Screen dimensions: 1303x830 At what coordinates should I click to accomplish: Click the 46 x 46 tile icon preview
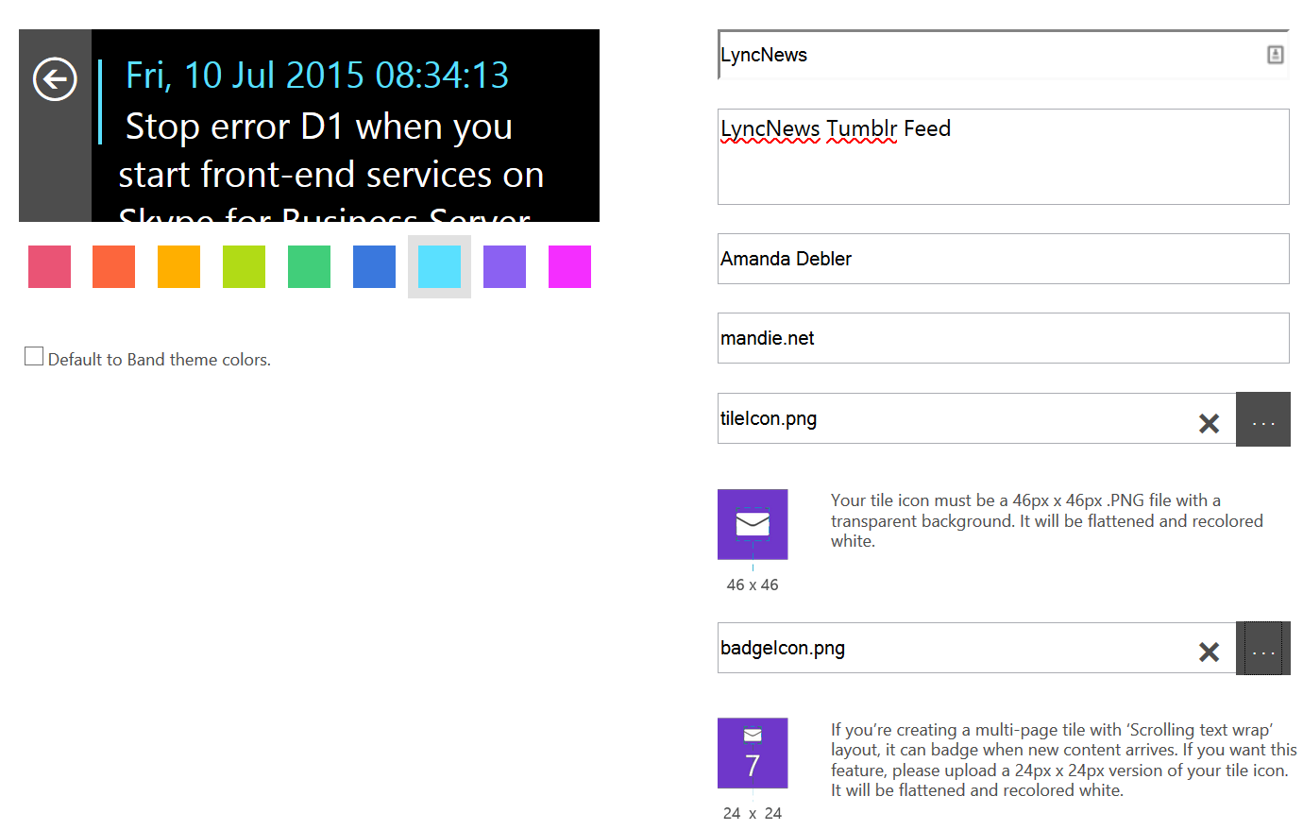tap(753, 524)
